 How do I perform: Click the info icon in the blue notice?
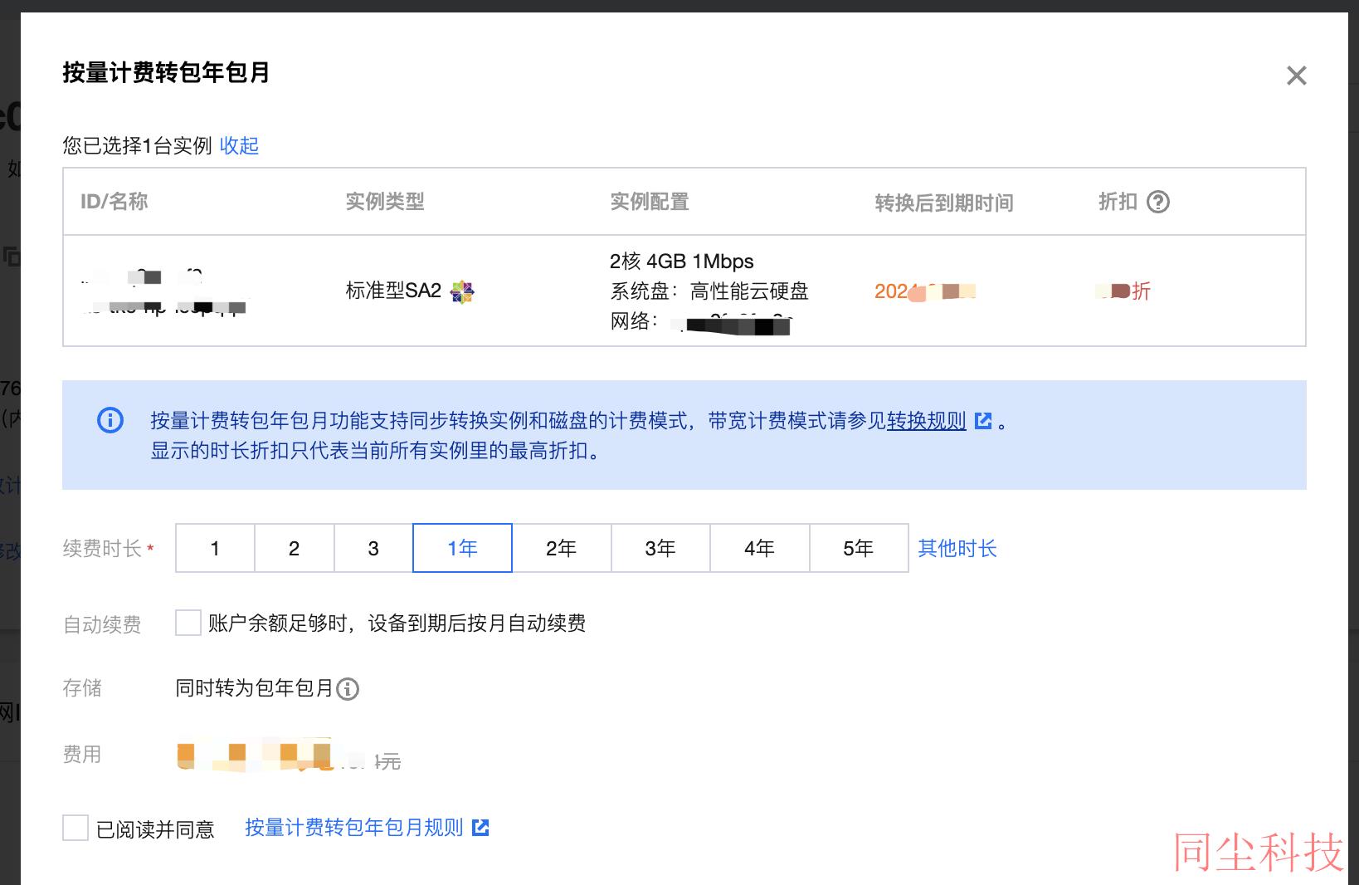[110, 420]
